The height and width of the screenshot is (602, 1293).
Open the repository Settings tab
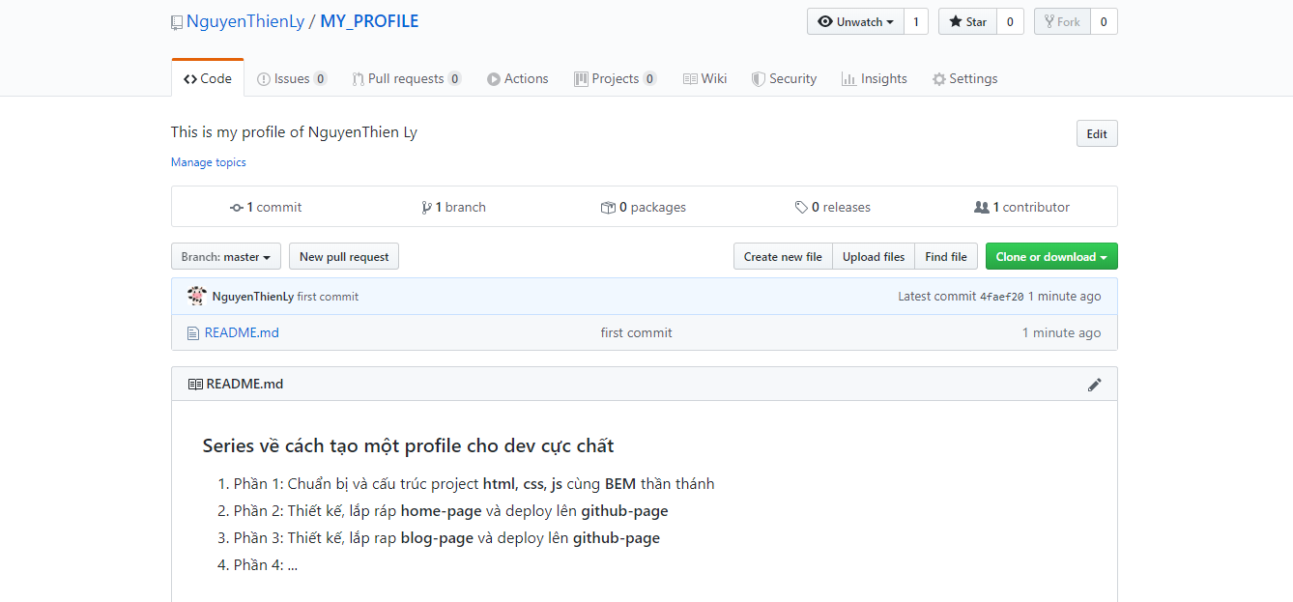[964, 78]
